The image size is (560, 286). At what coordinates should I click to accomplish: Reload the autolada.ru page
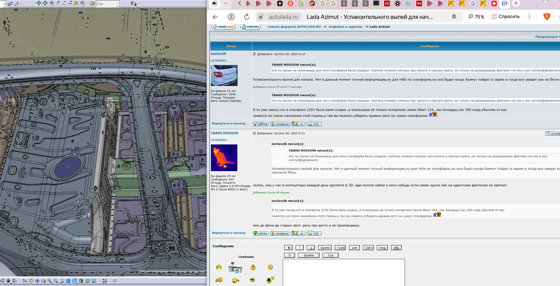(x=247, y=17)
